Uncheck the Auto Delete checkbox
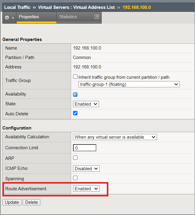 point(75,113)
